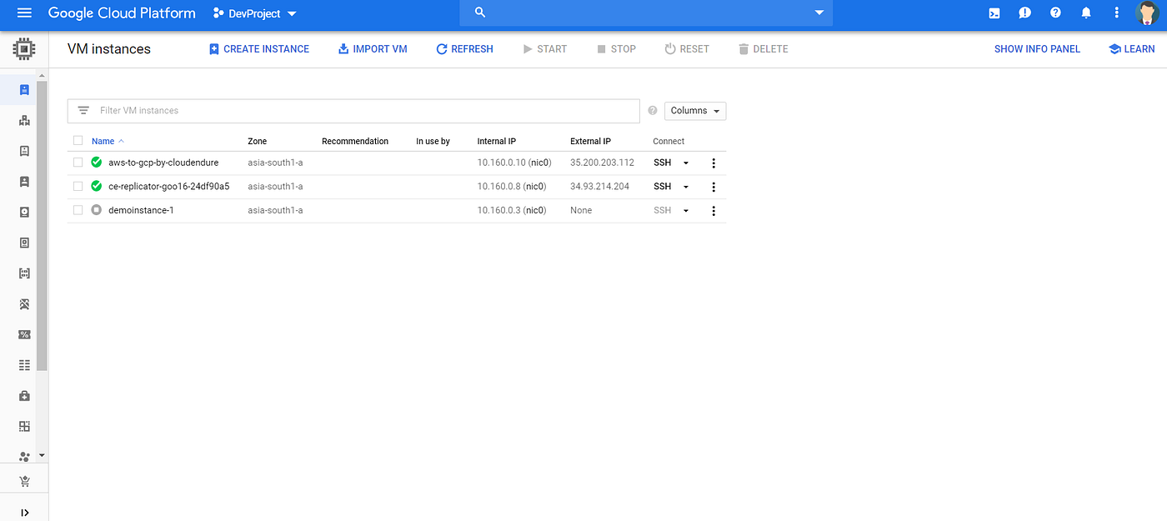Select VM instances in the left sidebar

23,89
